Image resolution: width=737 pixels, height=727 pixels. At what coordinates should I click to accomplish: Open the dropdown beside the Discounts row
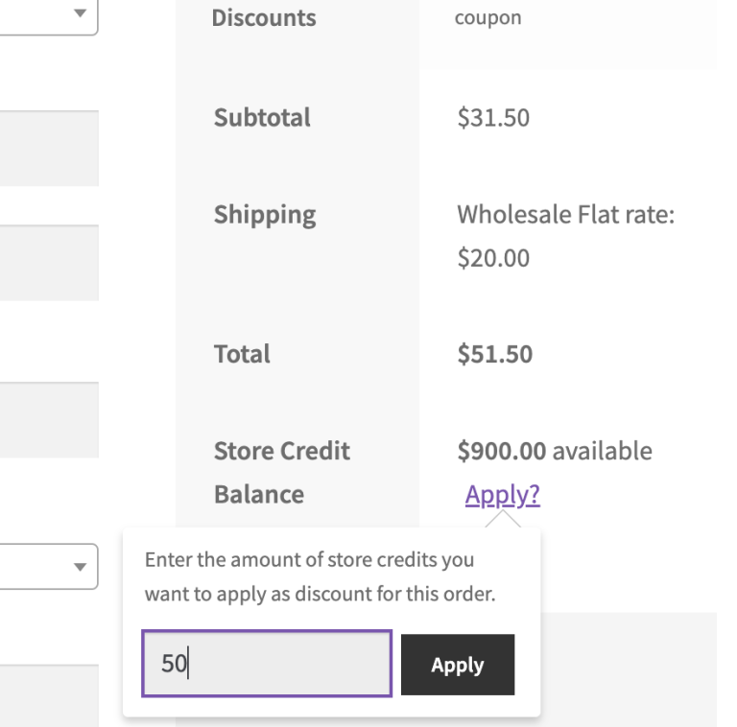coord(48,15)
